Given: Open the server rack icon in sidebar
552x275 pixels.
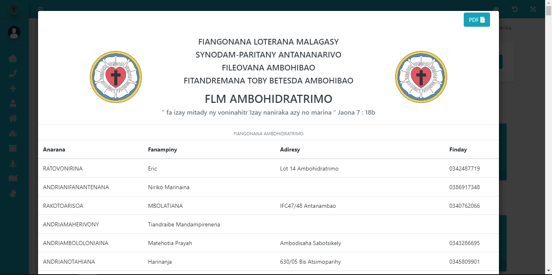Looking at the screenshot, I should pos(13,148).
